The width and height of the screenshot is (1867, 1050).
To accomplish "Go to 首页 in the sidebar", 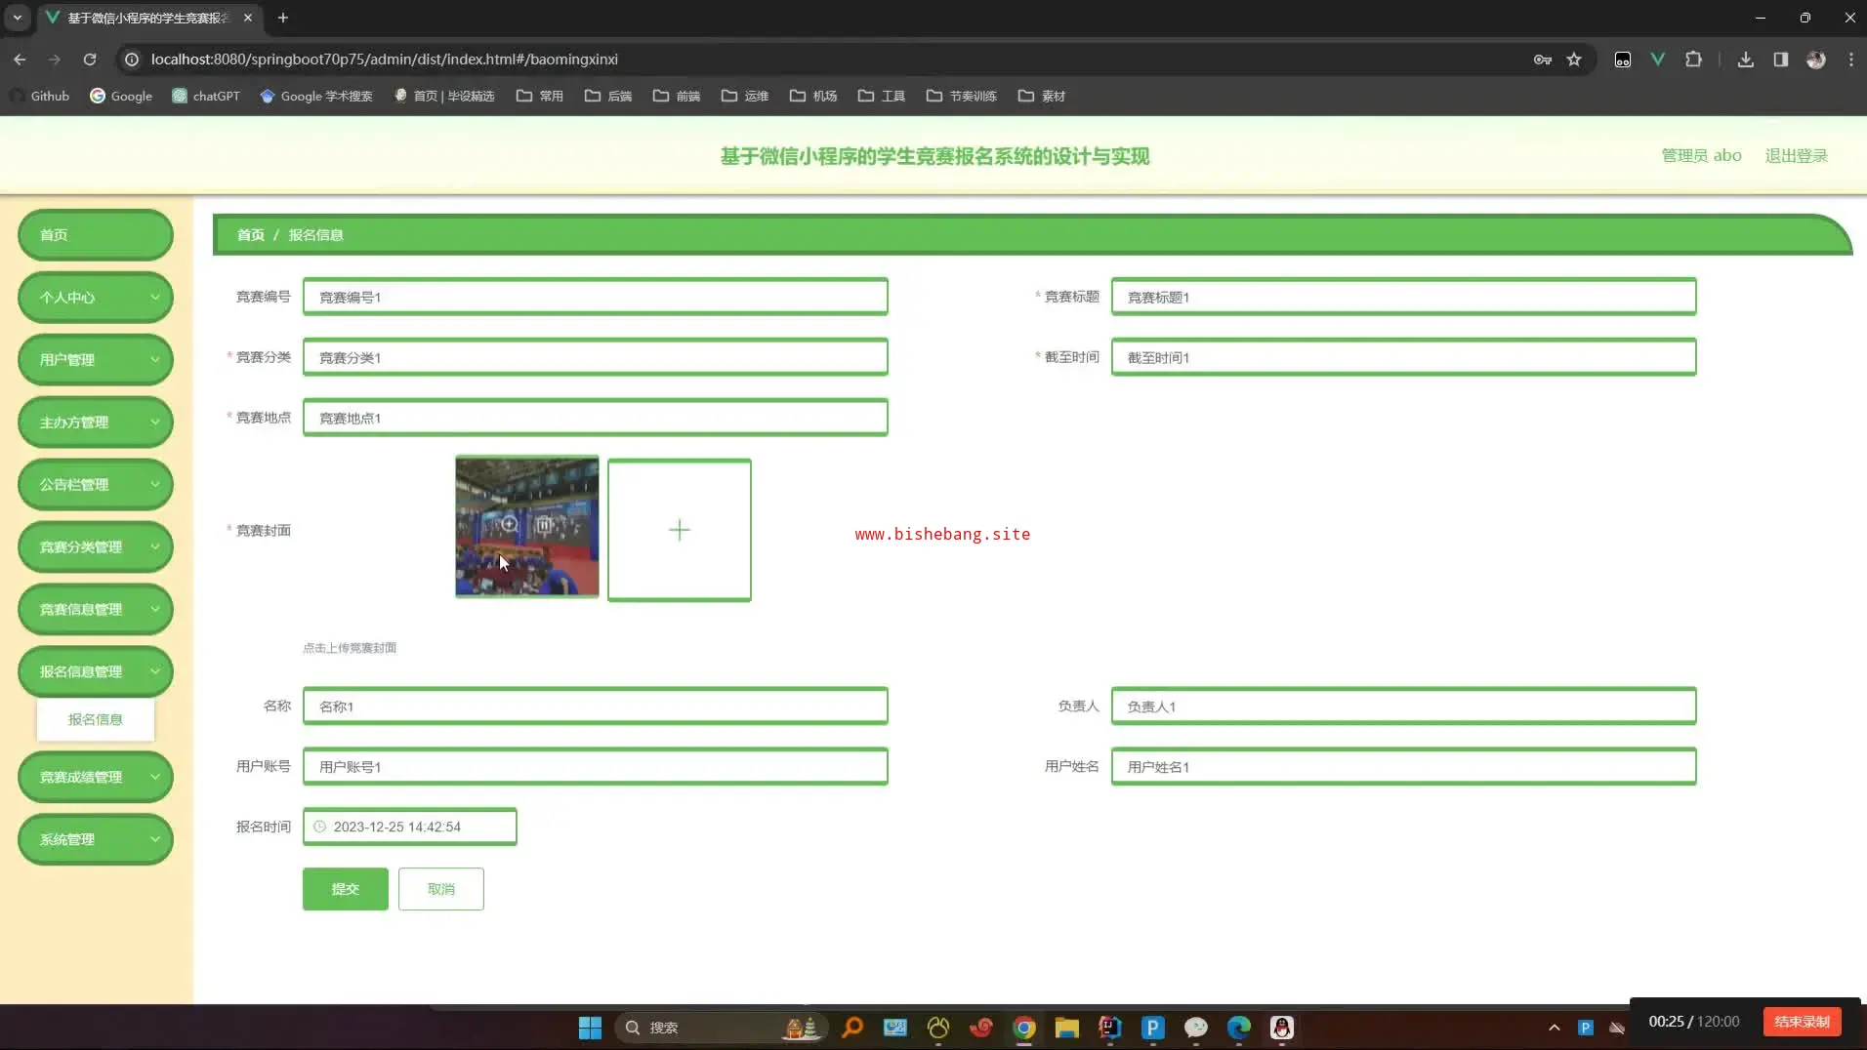I will point(96,235).
